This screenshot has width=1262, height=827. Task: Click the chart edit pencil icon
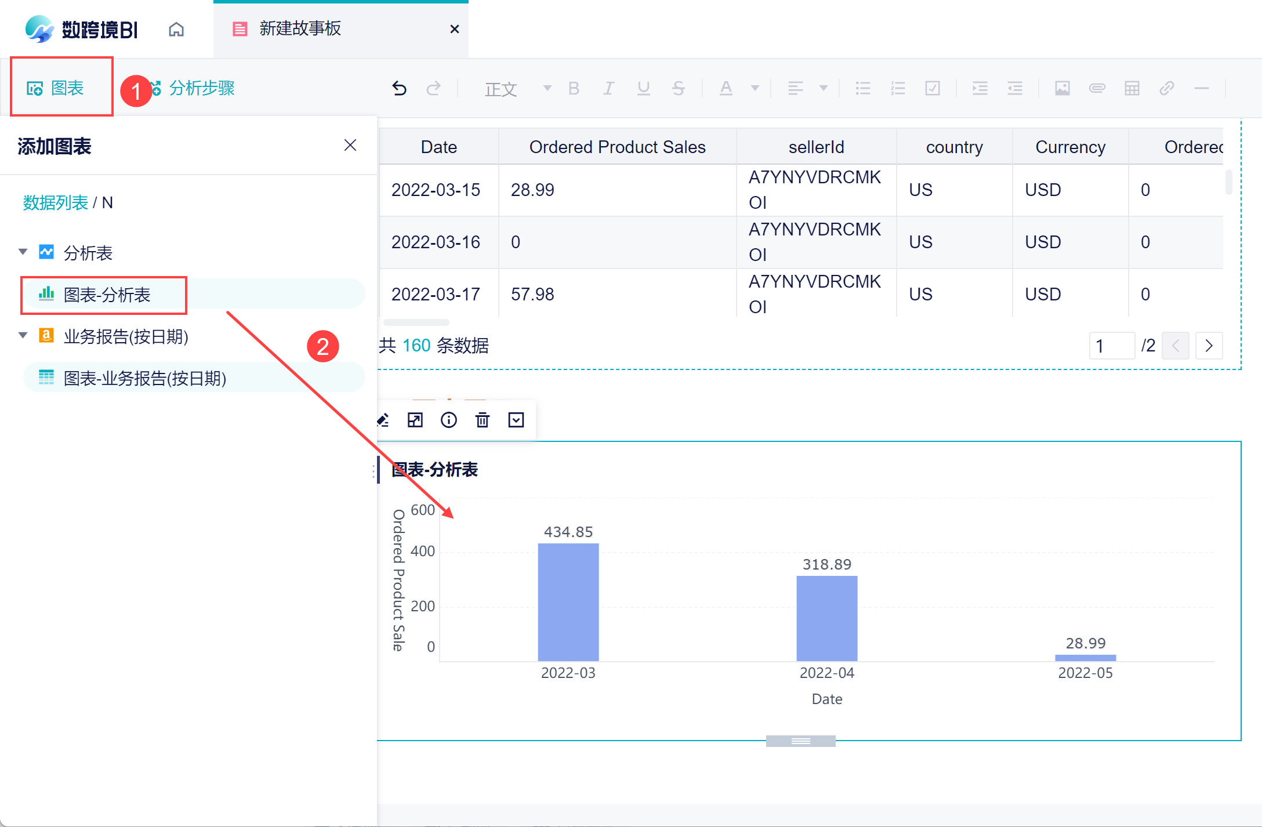pyautogui.click(x=383, y=420)
